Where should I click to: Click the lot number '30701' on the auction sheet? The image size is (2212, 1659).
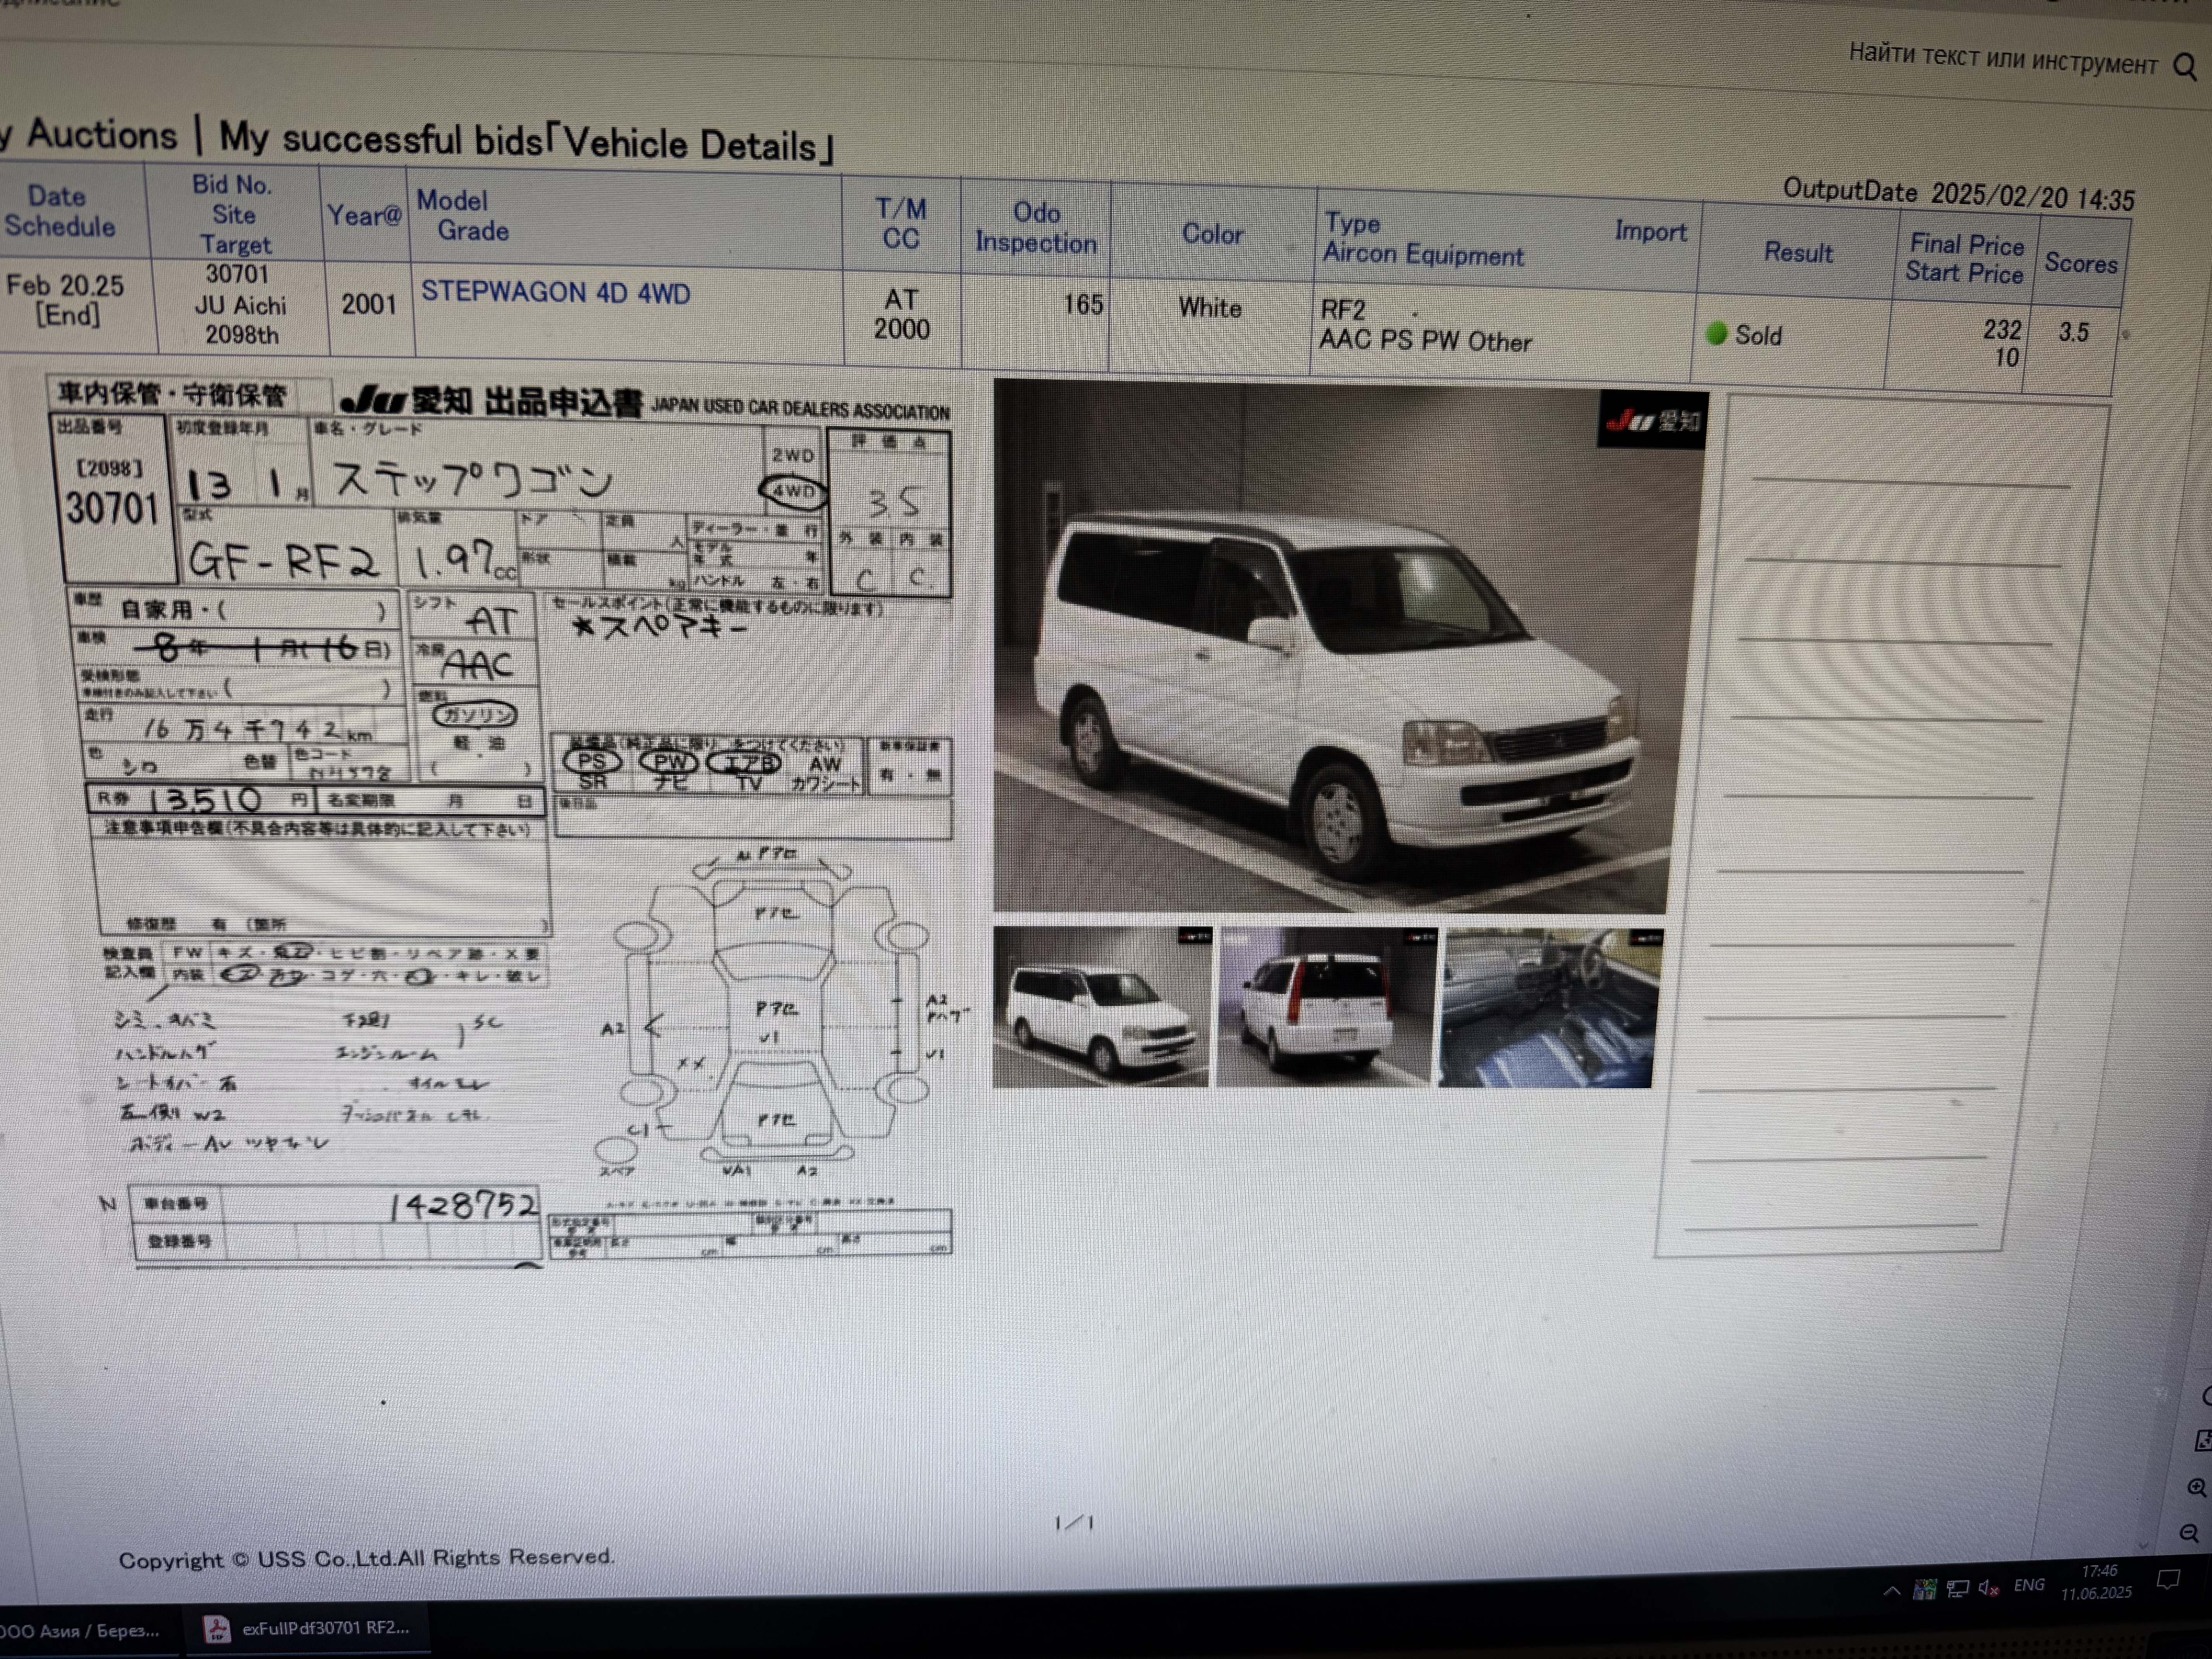point(112,508)
